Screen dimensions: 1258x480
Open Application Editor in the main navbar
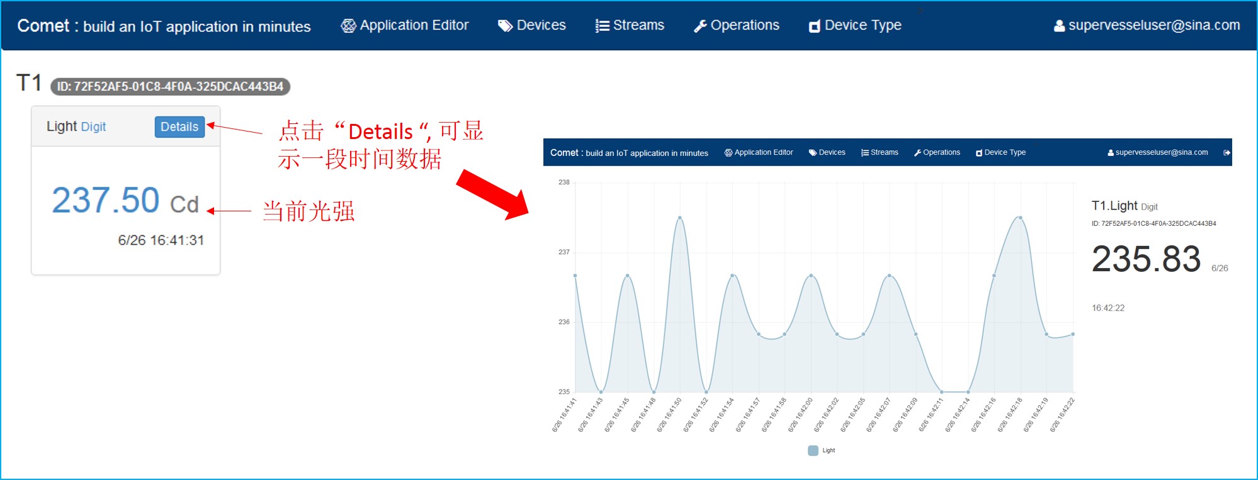tap(405, 25)
